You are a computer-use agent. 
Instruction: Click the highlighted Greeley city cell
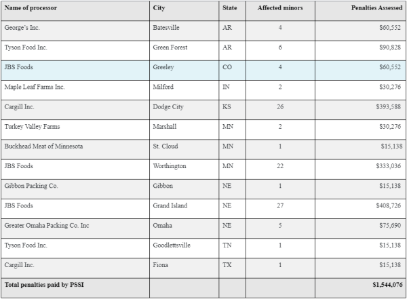165,68
